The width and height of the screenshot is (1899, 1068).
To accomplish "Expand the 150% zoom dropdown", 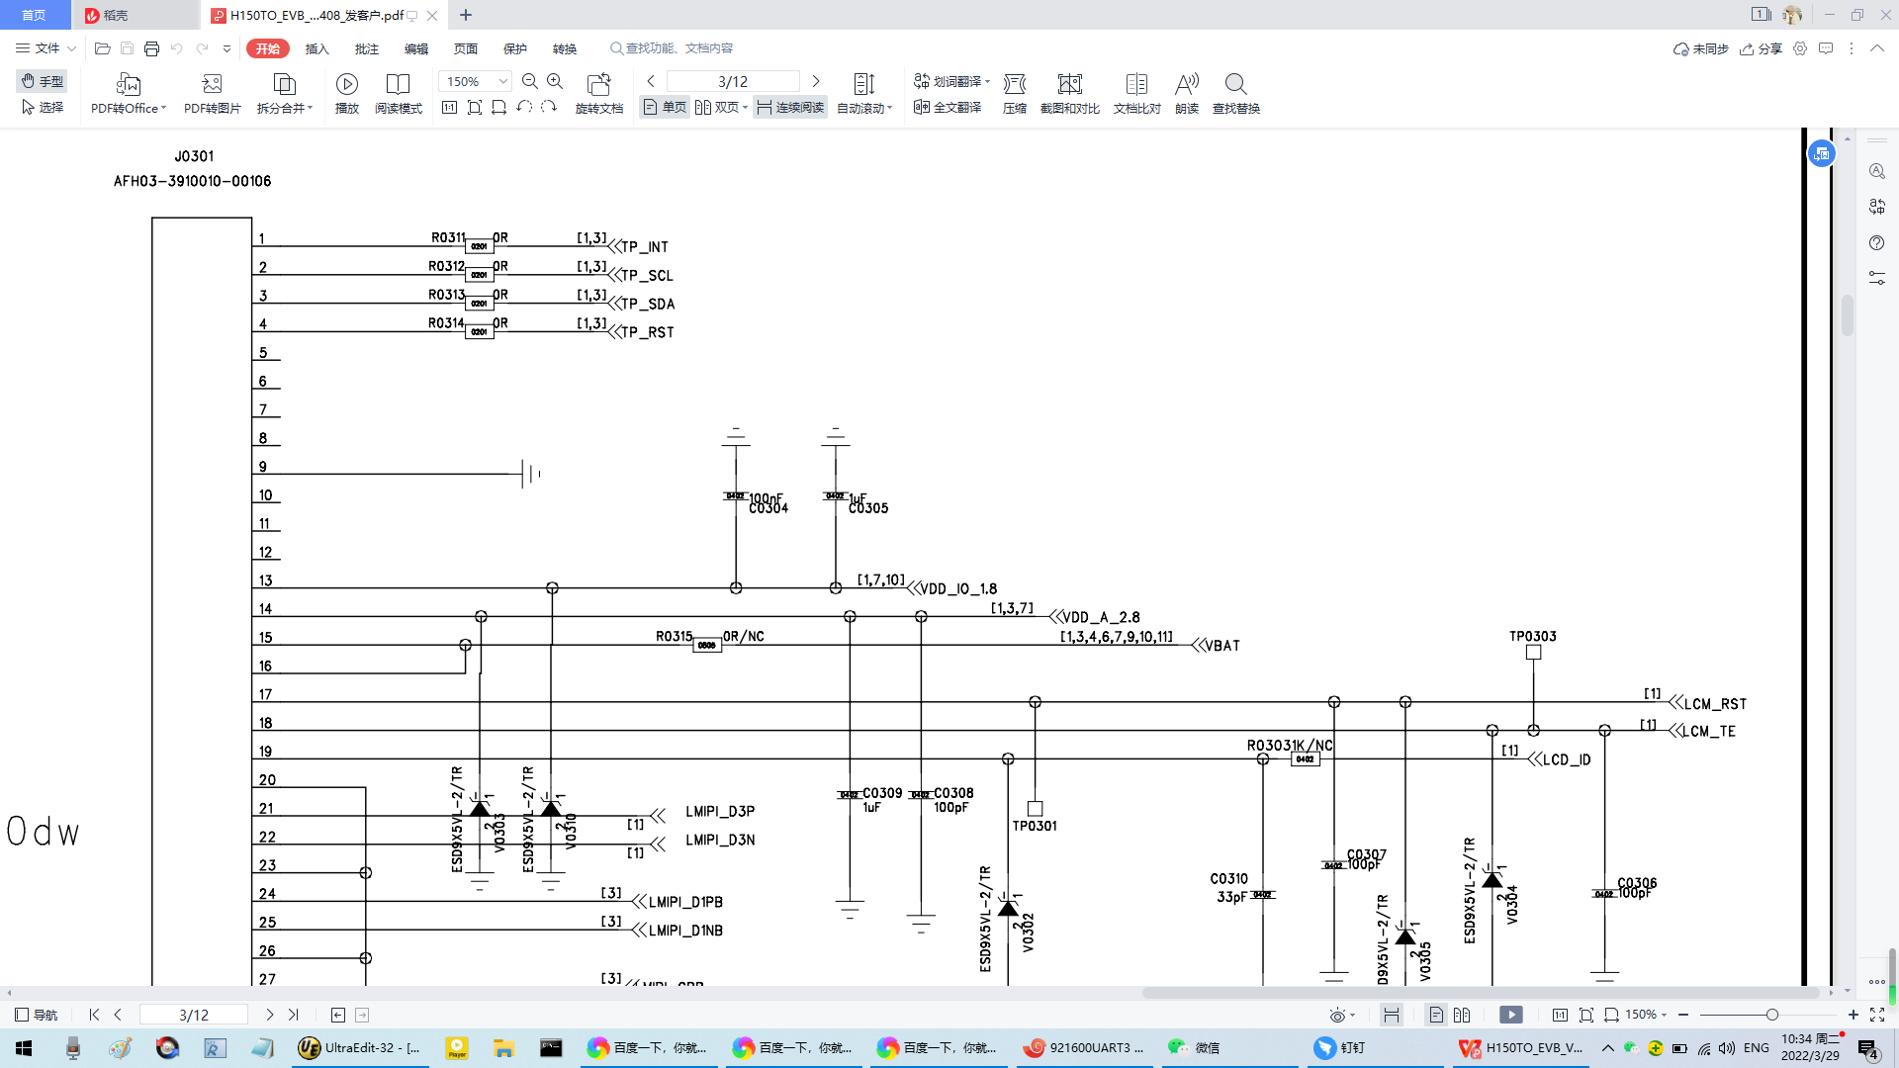I will [502, 81].
